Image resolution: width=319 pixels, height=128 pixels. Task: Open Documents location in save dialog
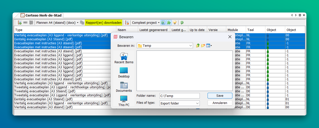click(x=124, y=87)
